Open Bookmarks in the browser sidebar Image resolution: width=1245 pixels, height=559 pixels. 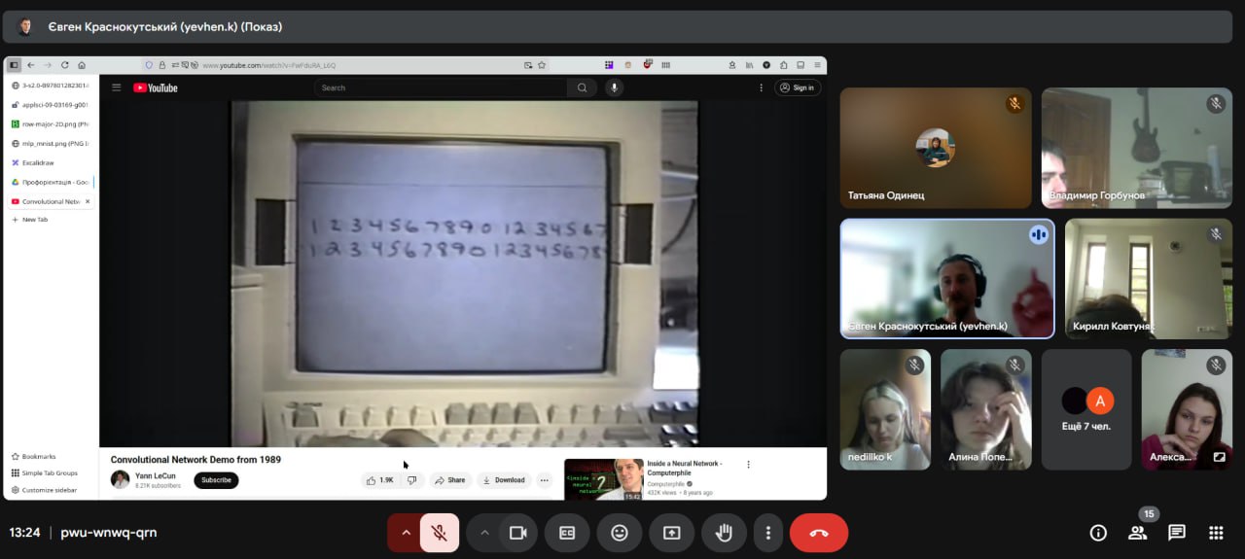34,456
